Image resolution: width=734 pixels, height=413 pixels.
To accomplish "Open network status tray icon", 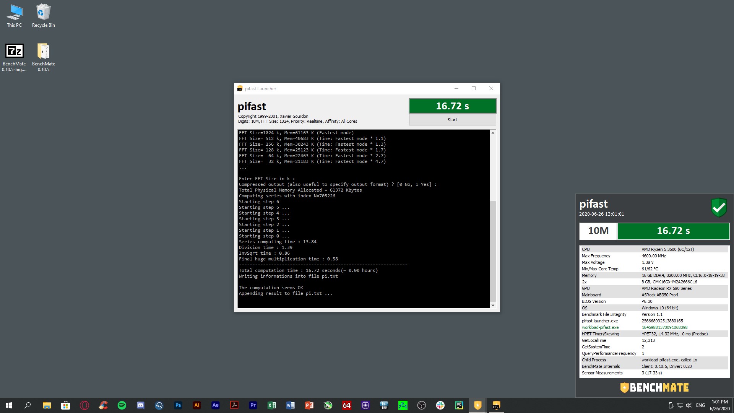I will [x=680, y=405].
